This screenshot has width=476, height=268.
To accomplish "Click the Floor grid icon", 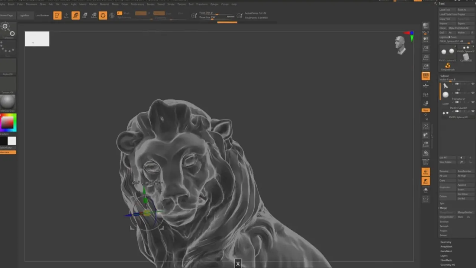I will coord(426,85).
